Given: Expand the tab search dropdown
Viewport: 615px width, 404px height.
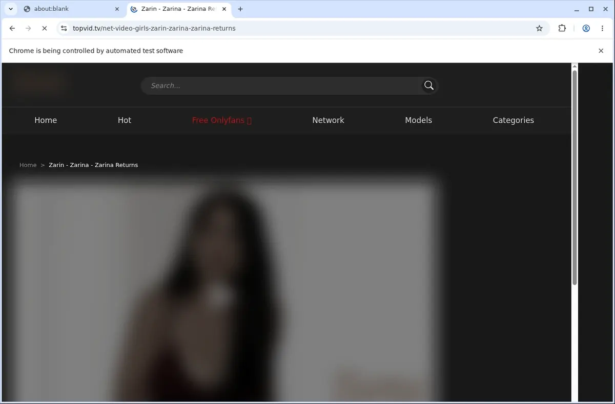Looking at the screenshot, I should coord(11,9).
